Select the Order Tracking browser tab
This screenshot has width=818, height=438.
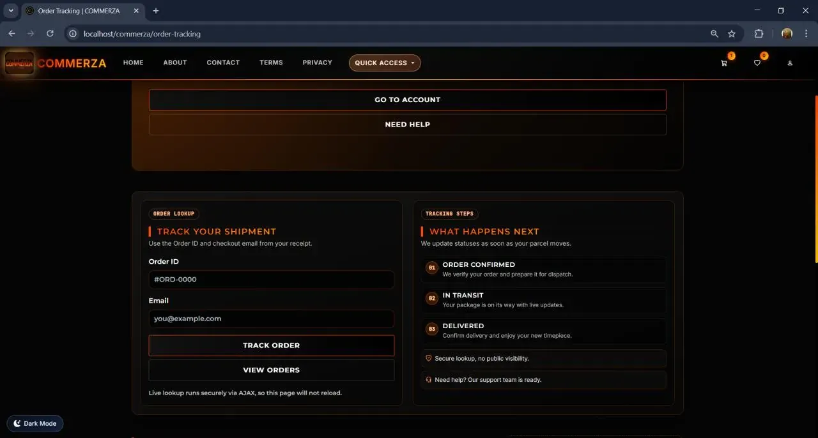(x=82, y=11)
